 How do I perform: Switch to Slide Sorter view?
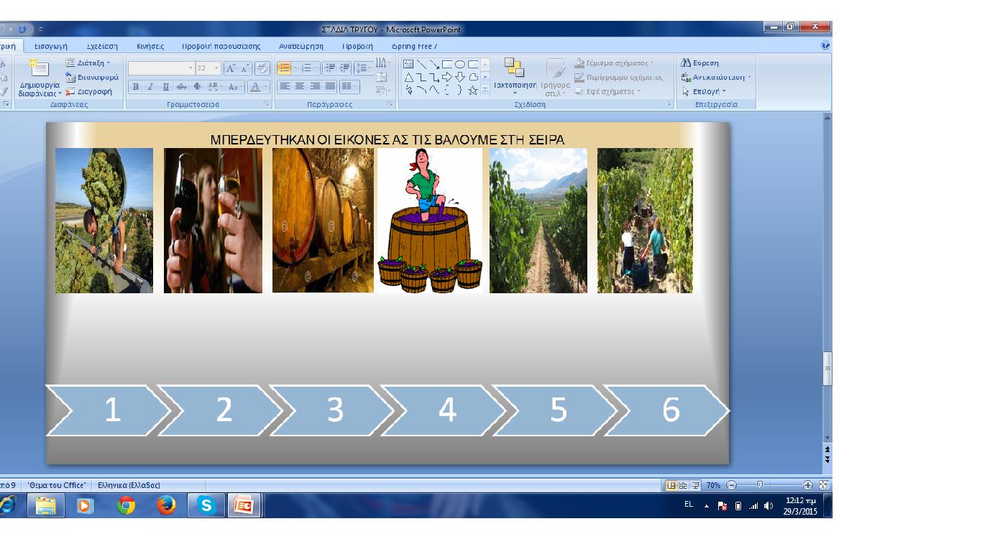pyautogui.click(x=684, y=485)
